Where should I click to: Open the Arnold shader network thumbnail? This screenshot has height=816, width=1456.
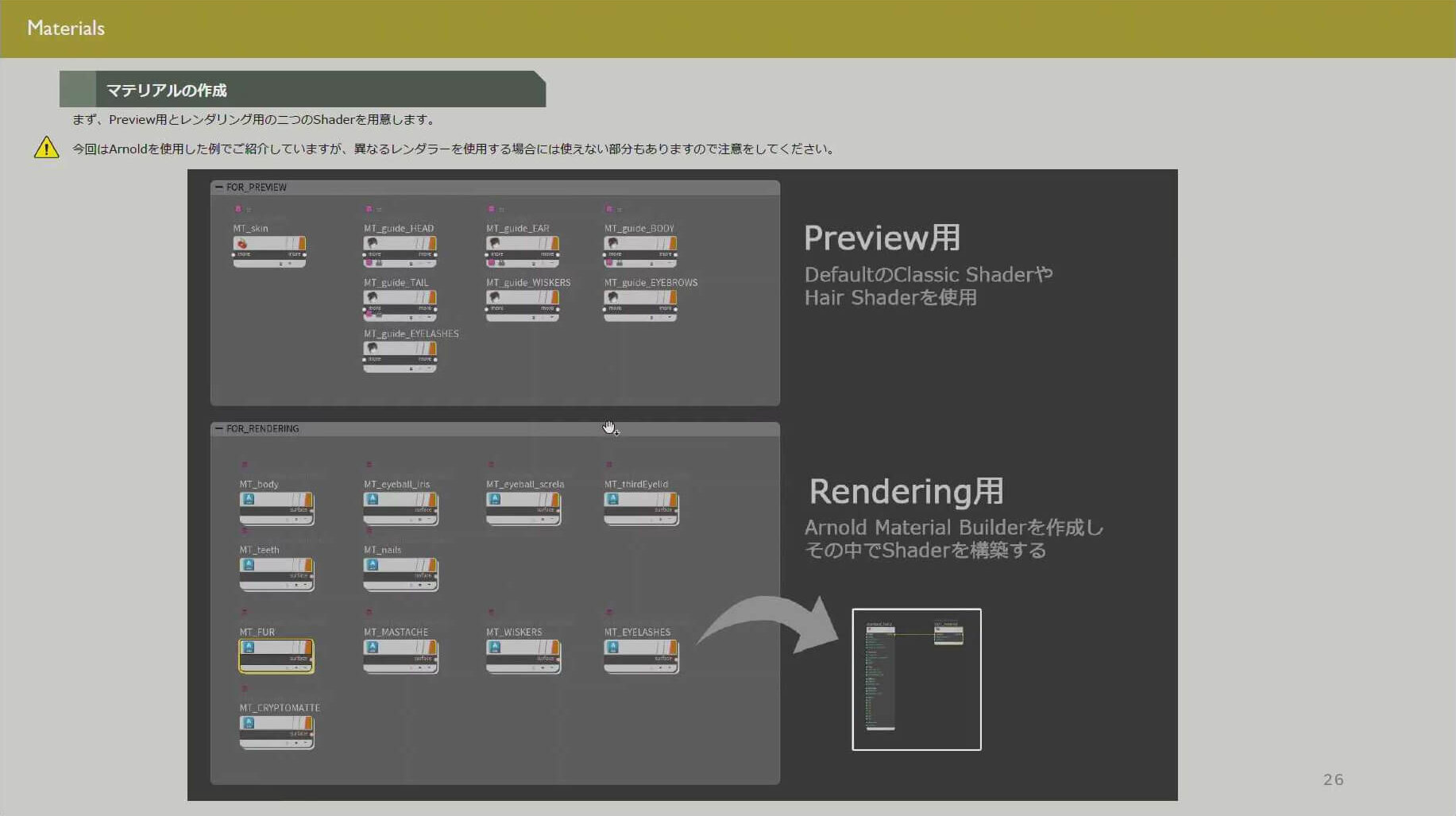tap(916, 679)
